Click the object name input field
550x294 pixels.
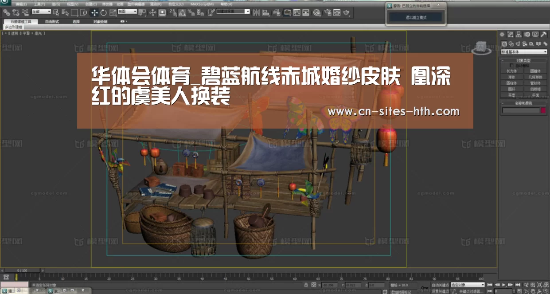[521, 110]
